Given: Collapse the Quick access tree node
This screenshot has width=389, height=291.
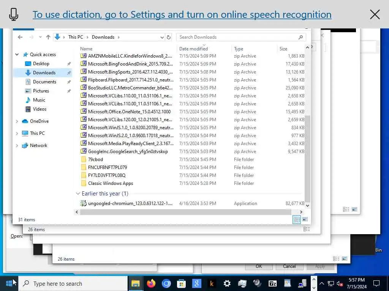Looking at the screenshot, I should 17,55.
